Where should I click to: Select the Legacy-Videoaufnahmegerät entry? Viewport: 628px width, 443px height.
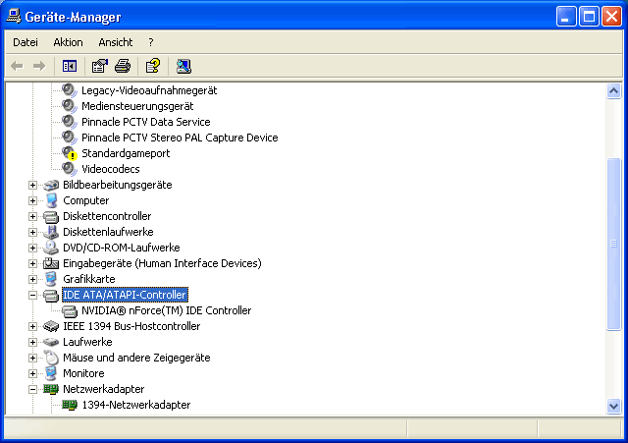coord(149,90)
